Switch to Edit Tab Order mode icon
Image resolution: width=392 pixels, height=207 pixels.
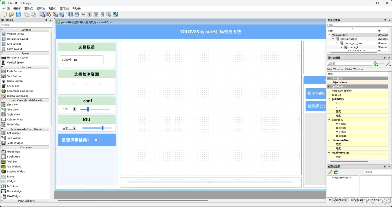pos(62,14)
